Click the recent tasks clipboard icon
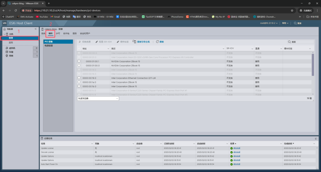 [x=42, y=138]
